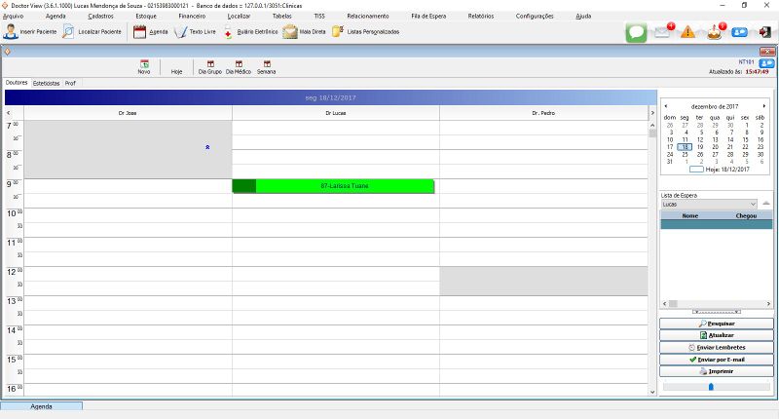Click the Enviar Lembretes button

[716, 347]
